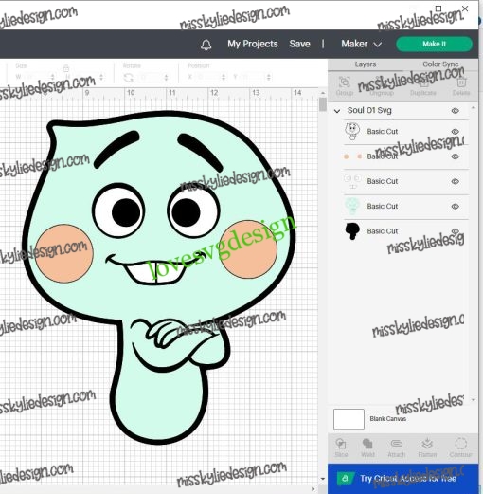Screen dimensions: 483x494
Task: Click the width W stepper arrows
Action: 53,77
